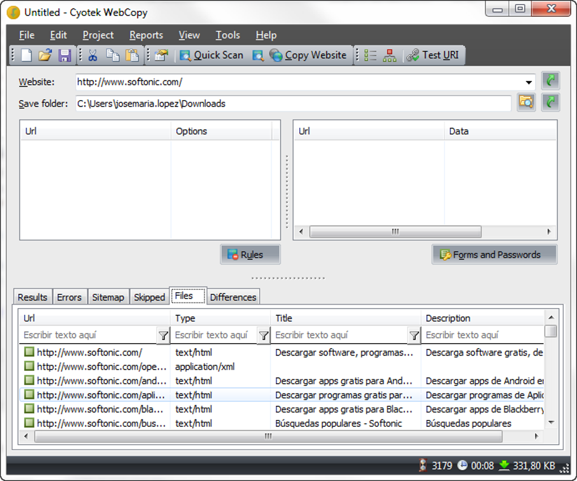
Task: Click right scroll arrow in forms panel
Action: coord(549,232)
